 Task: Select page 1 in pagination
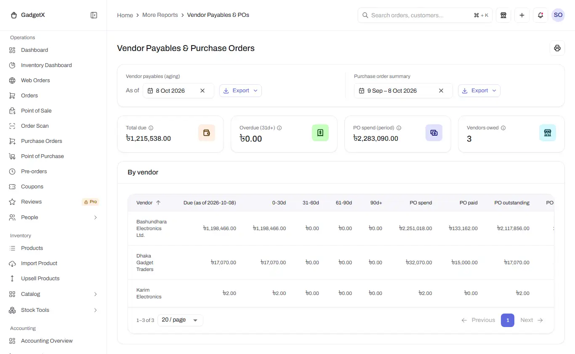coord(508,320)
